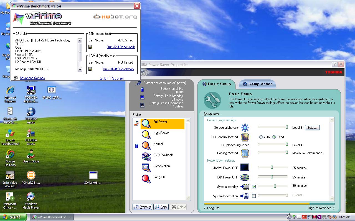Screen dimensions: 355x221
Task: Click the Cooling Method slider
Action: (273, 152)
